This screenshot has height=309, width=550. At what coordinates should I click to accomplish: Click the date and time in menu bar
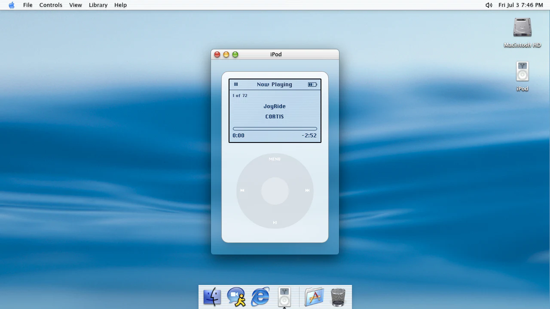[x=521, y=5]
